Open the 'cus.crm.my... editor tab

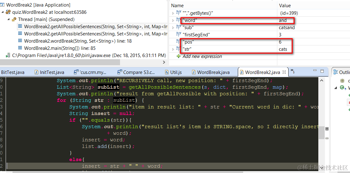[91, 72]
